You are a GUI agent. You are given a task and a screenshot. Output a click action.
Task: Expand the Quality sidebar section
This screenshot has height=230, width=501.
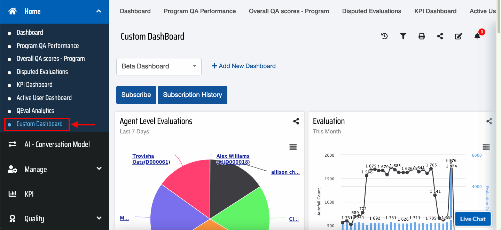tap(99, 218)
